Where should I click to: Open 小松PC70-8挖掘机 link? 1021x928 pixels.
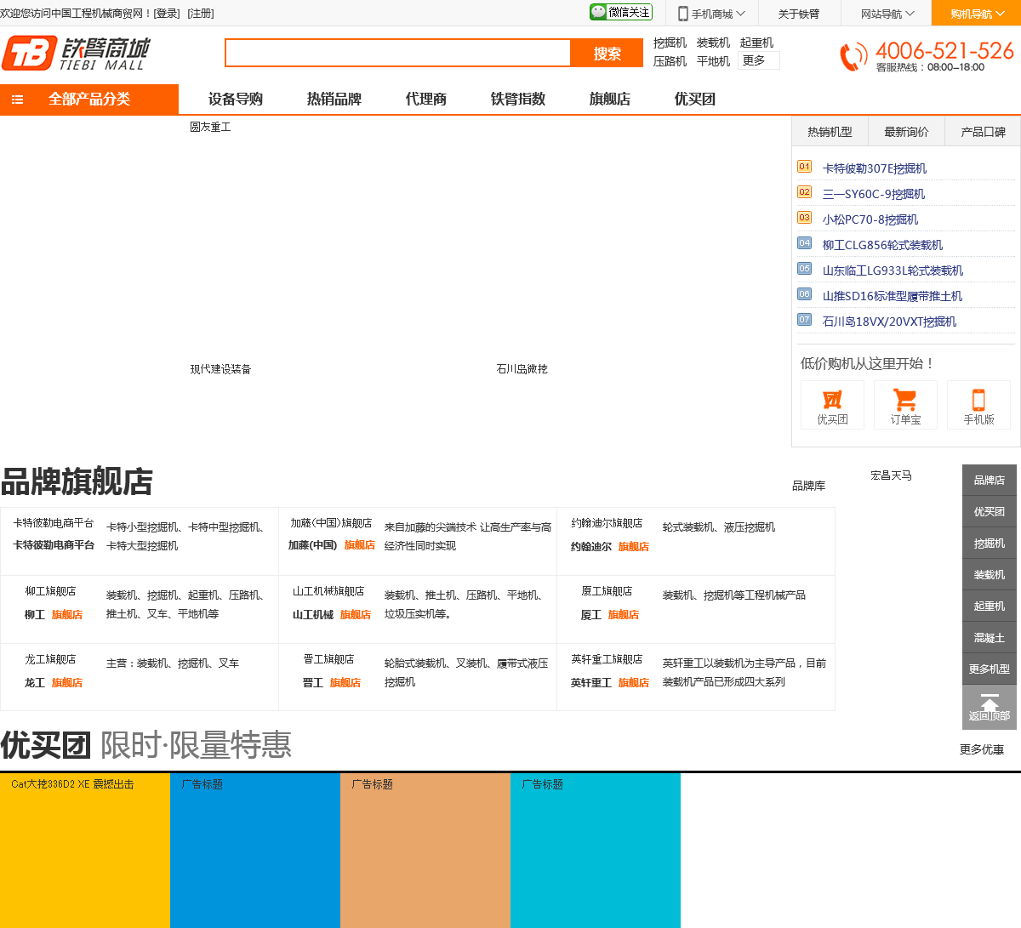coord(870,219)
